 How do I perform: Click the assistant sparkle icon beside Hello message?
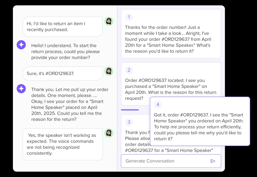coord(21,45)
